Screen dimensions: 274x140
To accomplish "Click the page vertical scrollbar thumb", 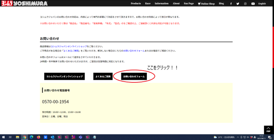I will coord(273,47).
